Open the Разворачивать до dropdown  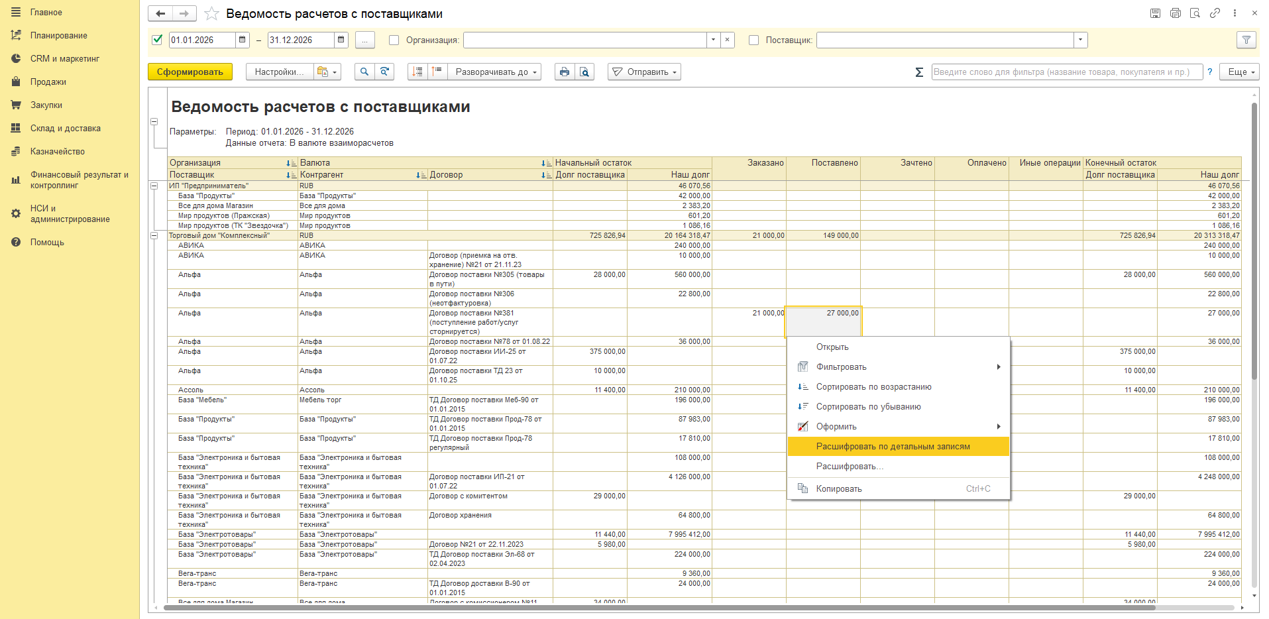point(494,72)
